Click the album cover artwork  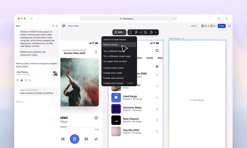80,82
